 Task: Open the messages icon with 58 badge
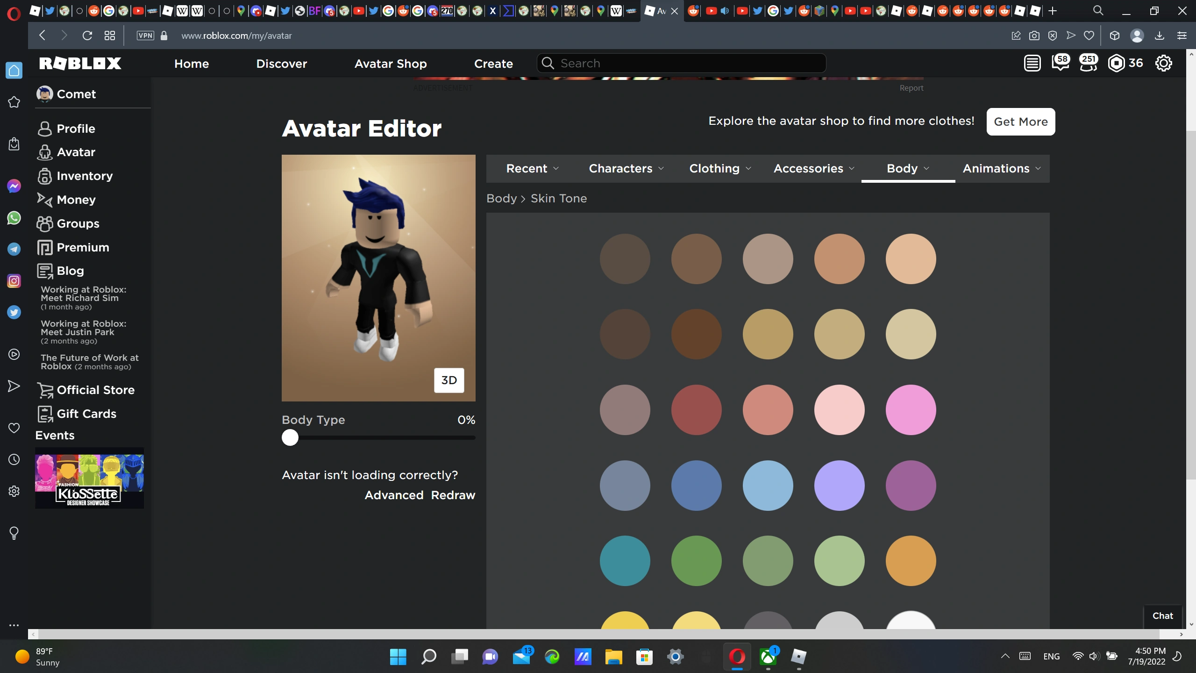coord(1060,63)
